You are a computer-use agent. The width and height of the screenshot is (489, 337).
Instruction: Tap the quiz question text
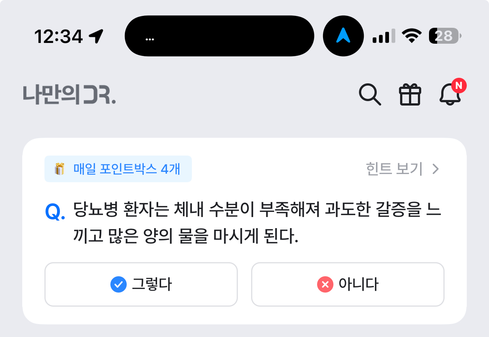tap(257, 222)
